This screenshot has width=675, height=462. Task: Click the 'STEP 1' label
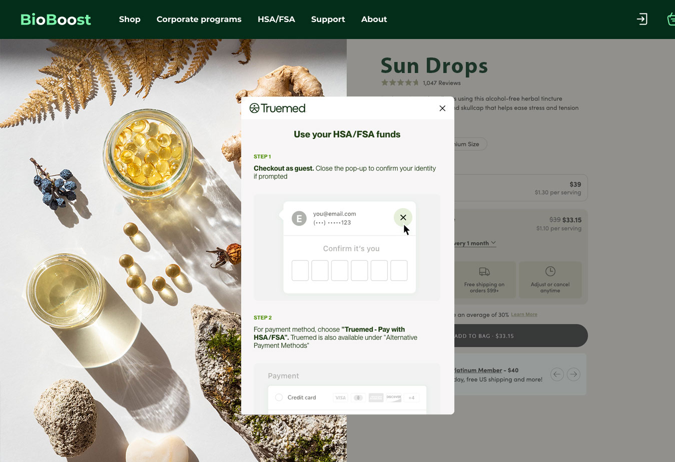click(x=262, y=156)
